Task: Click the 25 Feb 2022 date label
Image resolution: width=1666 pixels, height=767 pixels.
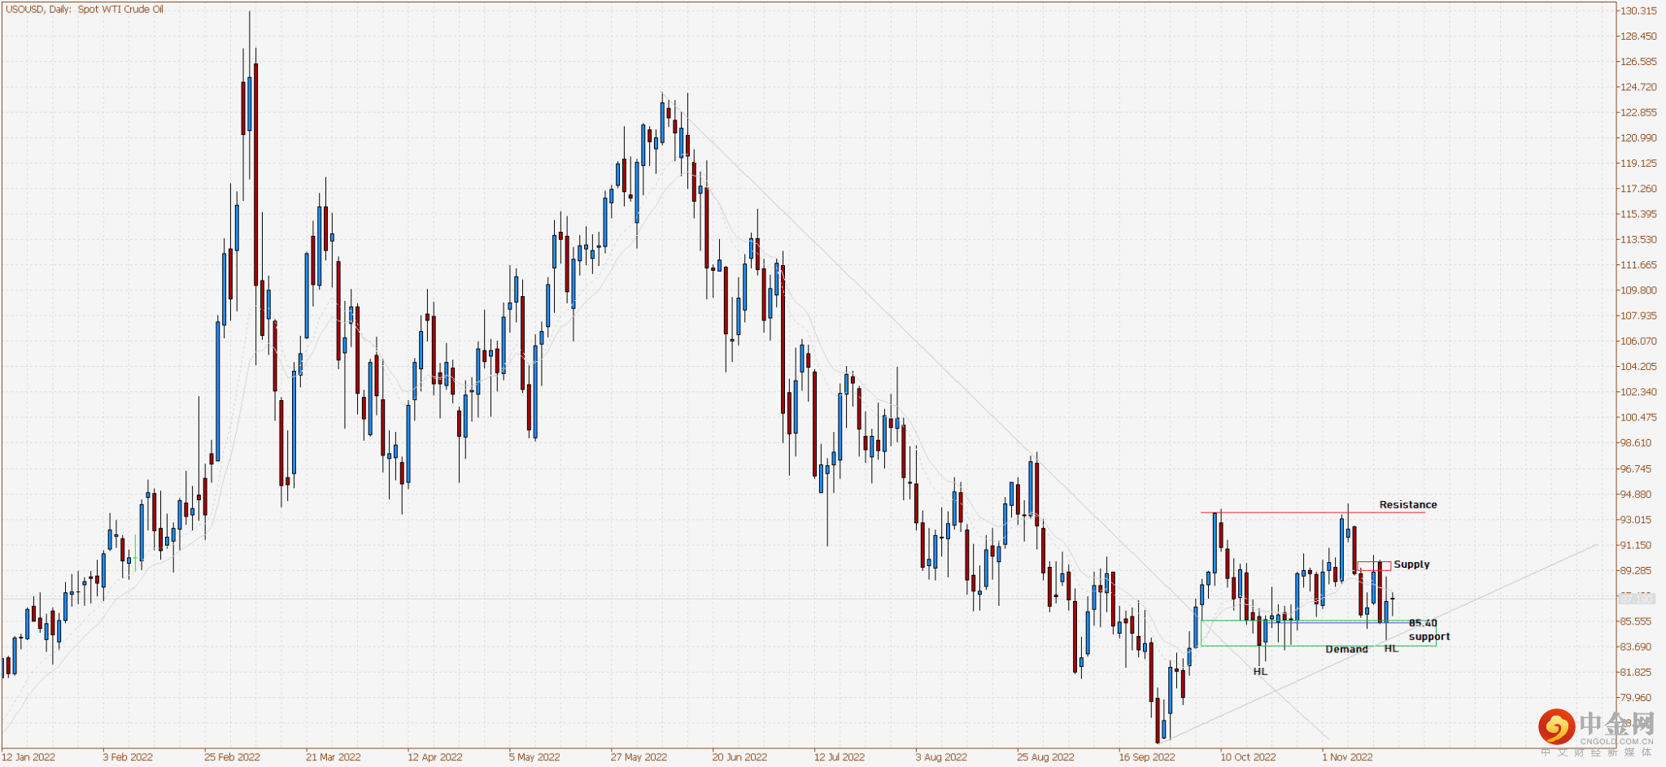Action: tap(232, 757)
